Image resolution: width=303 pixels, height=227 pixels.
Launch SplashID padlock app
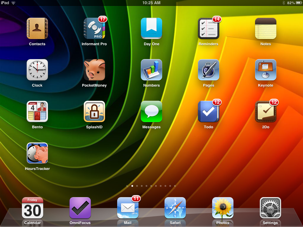[94, 111]
